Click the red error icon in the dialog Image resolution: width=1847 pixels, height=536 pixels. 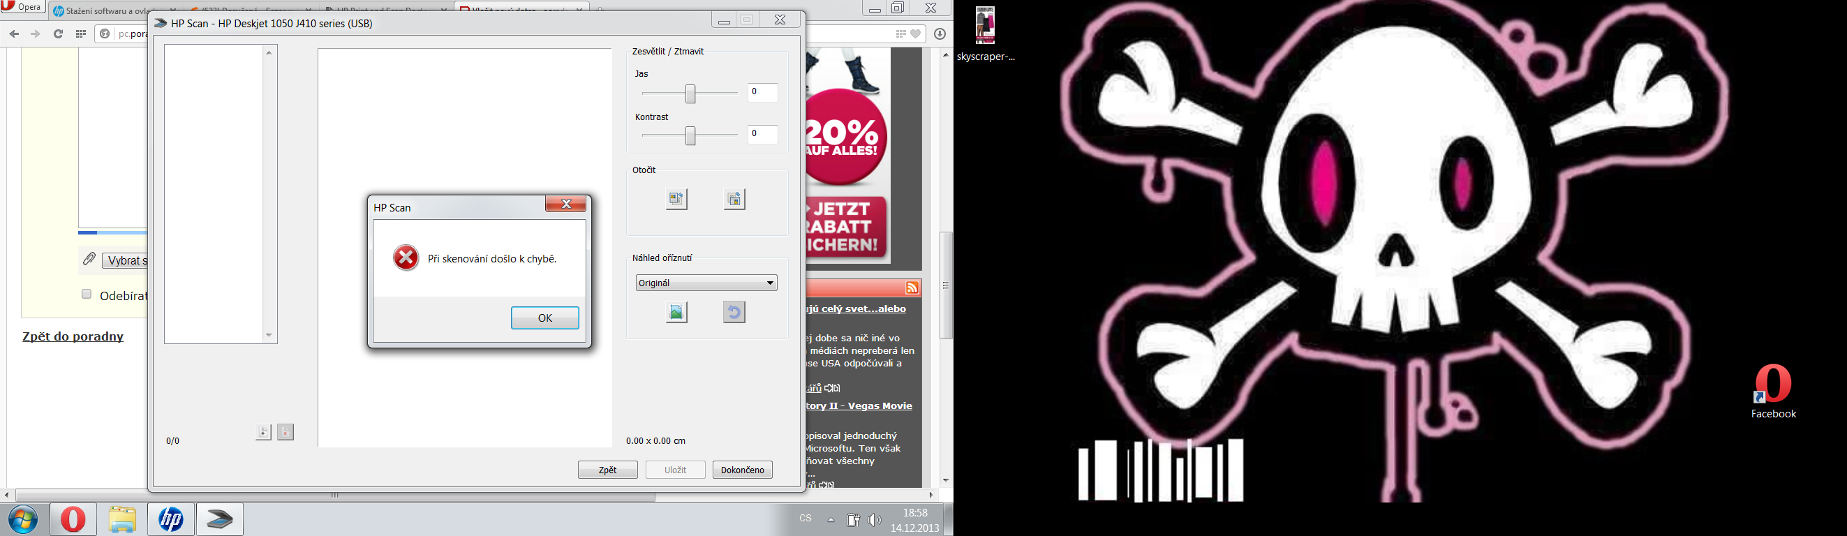[x=406, y=258]
